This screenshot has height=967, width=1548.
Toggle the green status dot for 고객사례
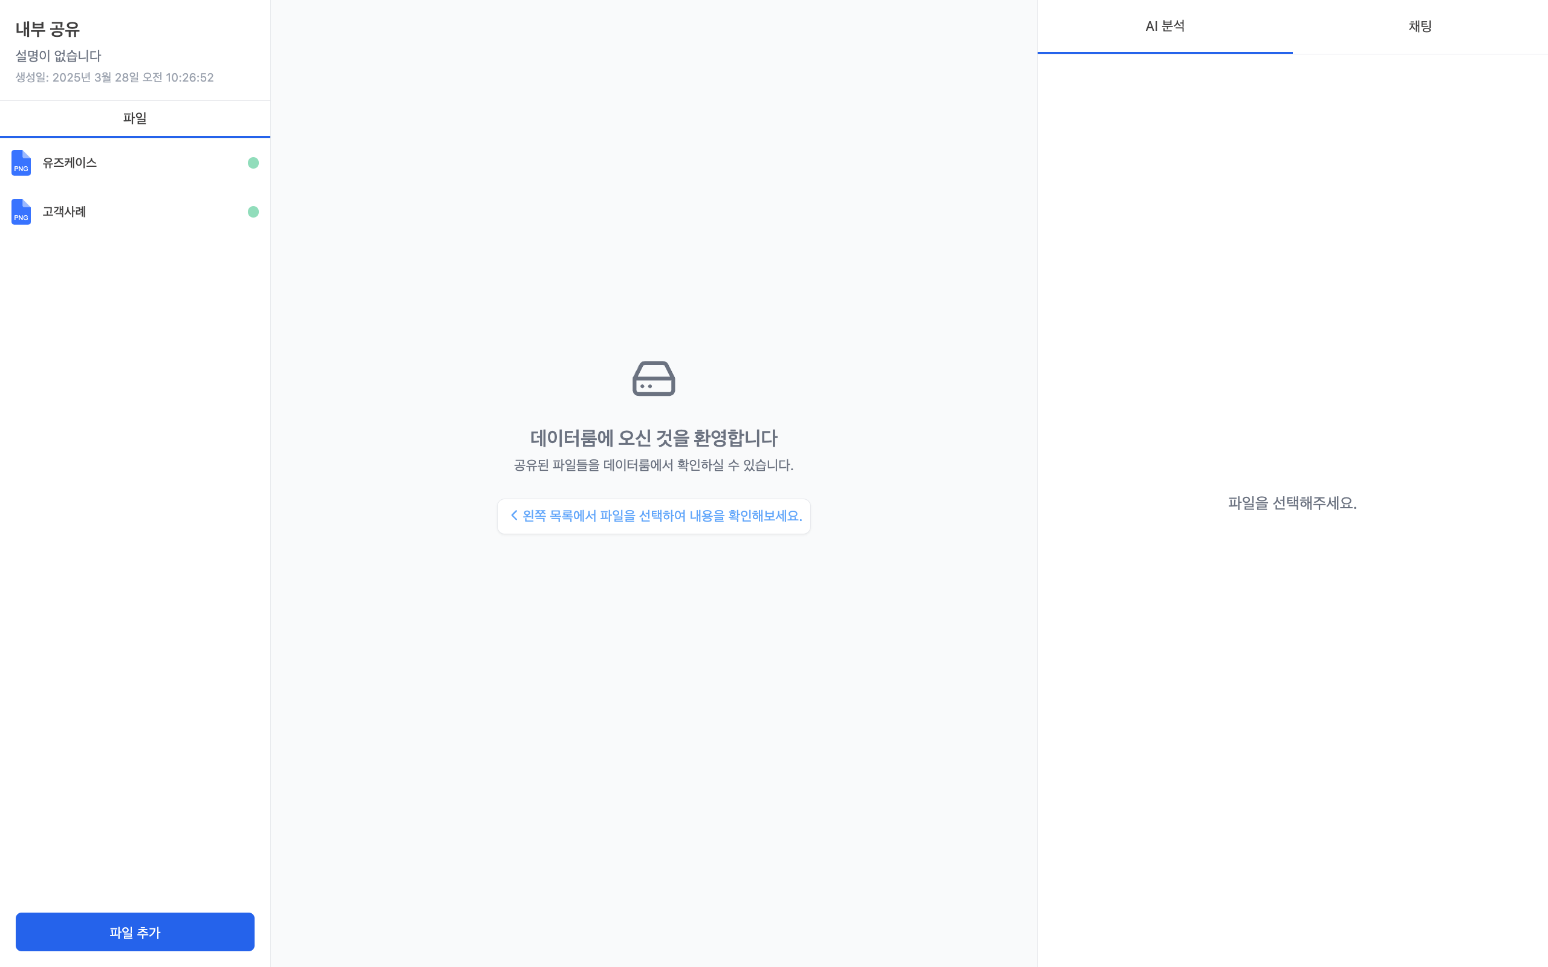click(x=253, y=212)
